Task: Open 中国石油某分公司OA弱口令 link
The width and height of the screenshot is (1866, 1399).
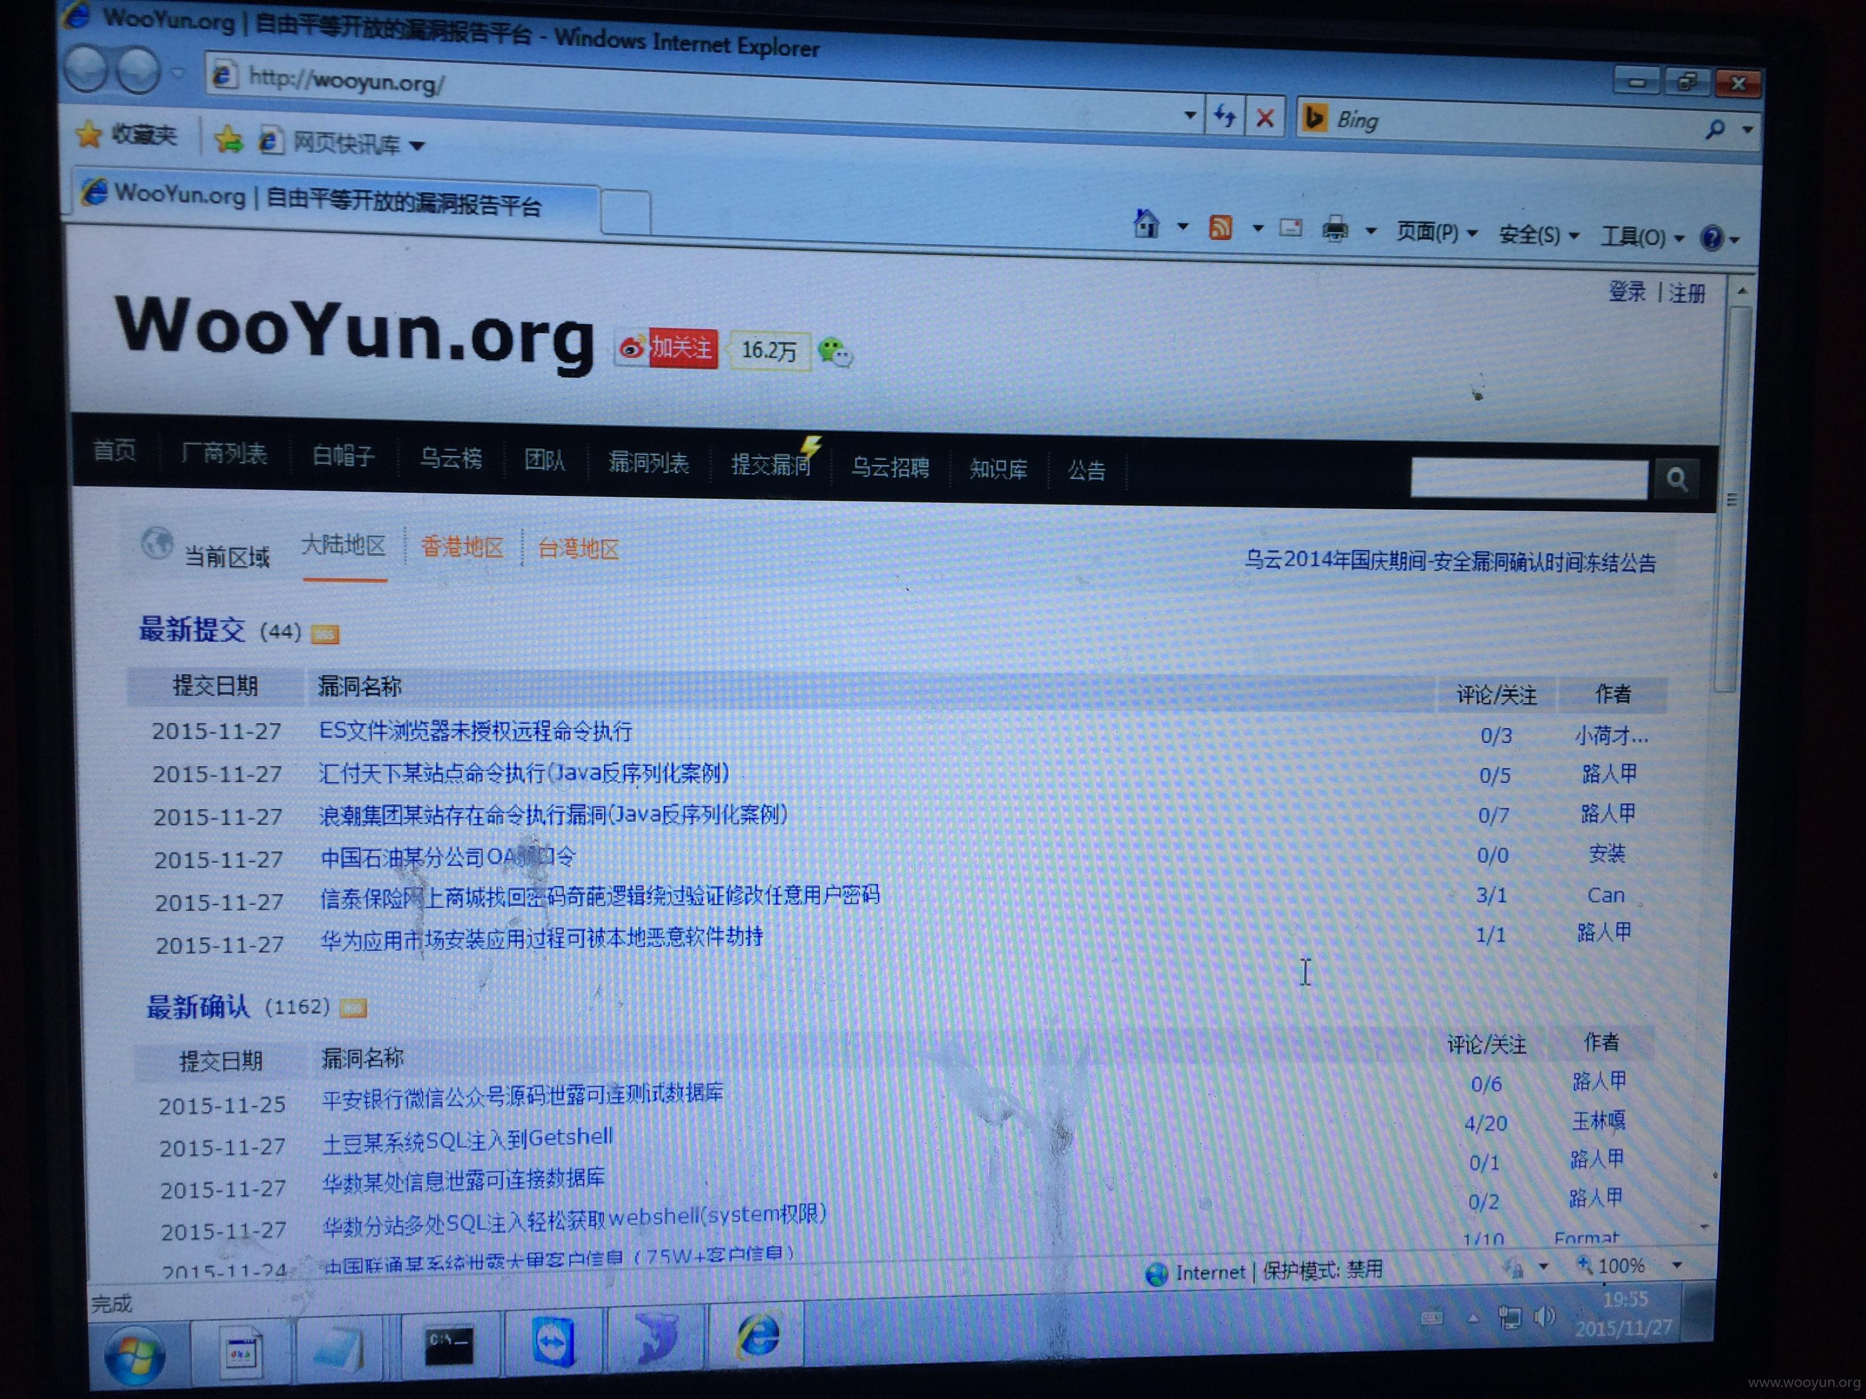Action: (448, 857)
